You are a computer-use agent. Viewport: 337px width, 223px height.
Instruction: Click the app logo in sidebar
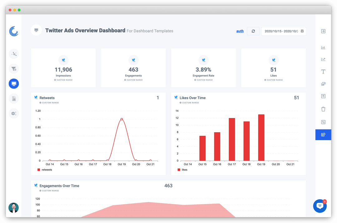tap(14, 31)
